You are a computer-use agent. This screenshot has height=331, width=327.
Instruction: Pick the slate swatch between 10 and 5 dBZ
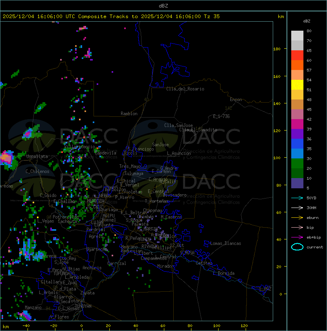pos(297,183)
